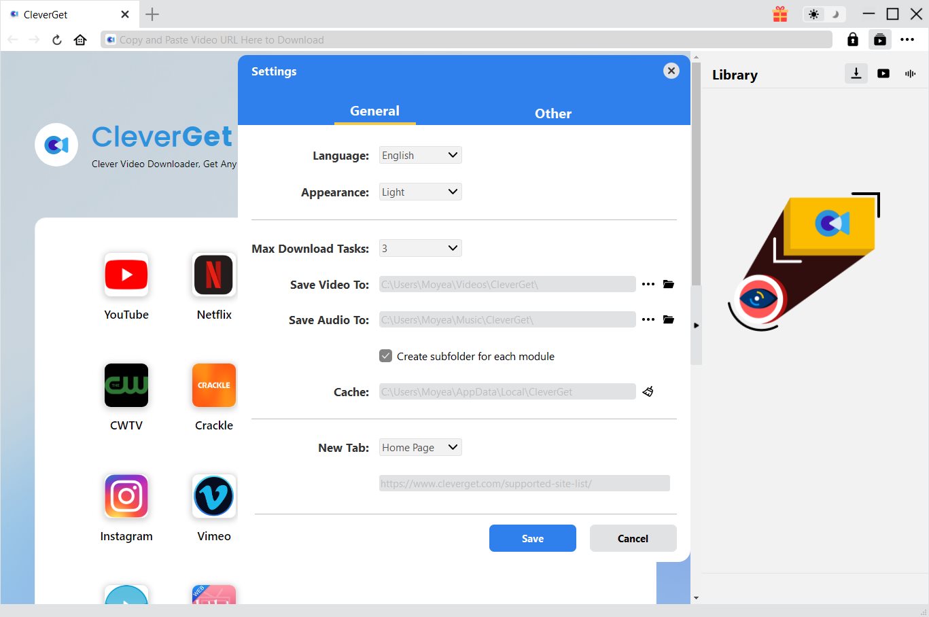
Task: Switch appearance to dark mode moon toggle
Action: point(834,14)
